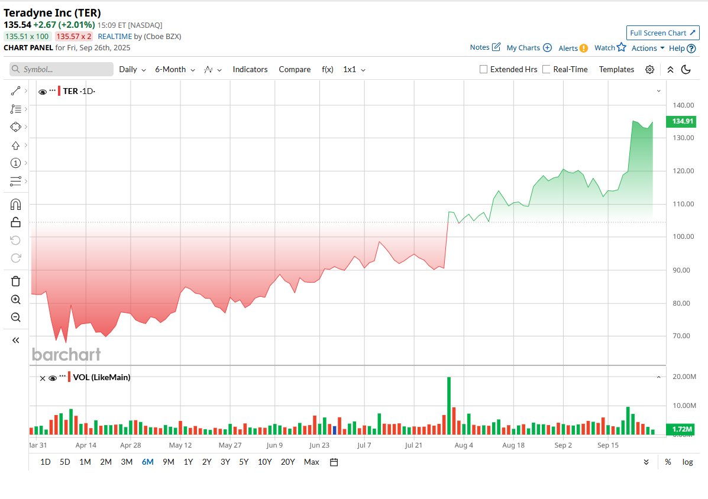Expand the Actions menu

(648, 48)
